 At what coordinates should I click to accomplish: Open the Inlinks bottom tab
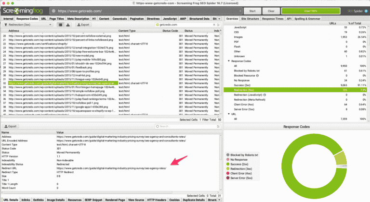click(x=26, y=200)
